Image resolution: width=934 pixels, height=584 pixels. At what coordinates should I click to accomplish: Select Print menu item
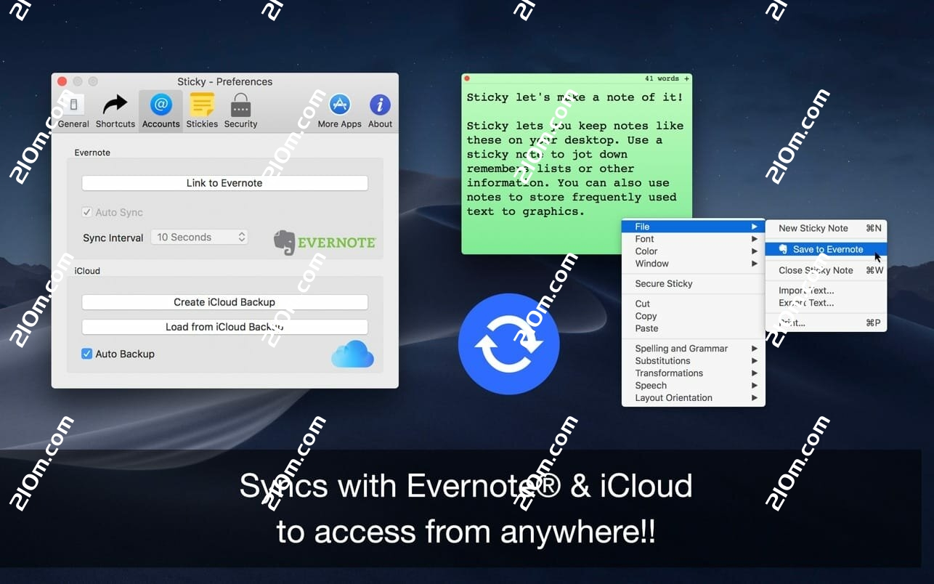point(827,323)
